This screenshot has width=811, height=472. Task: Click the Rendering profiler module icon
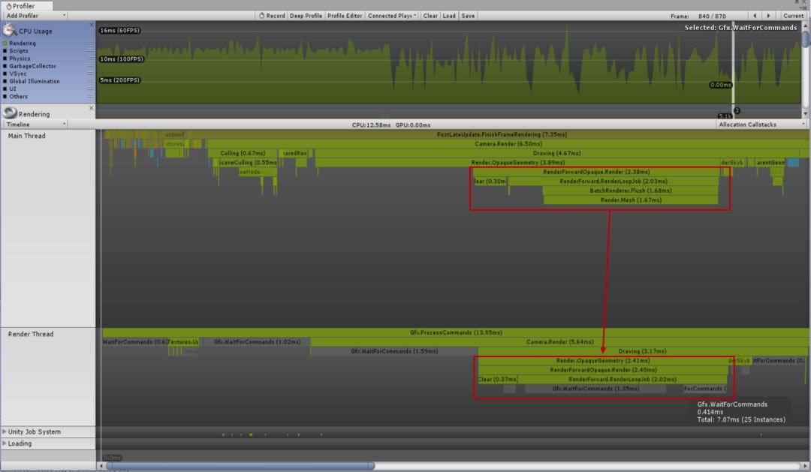[x=9, y=113]
